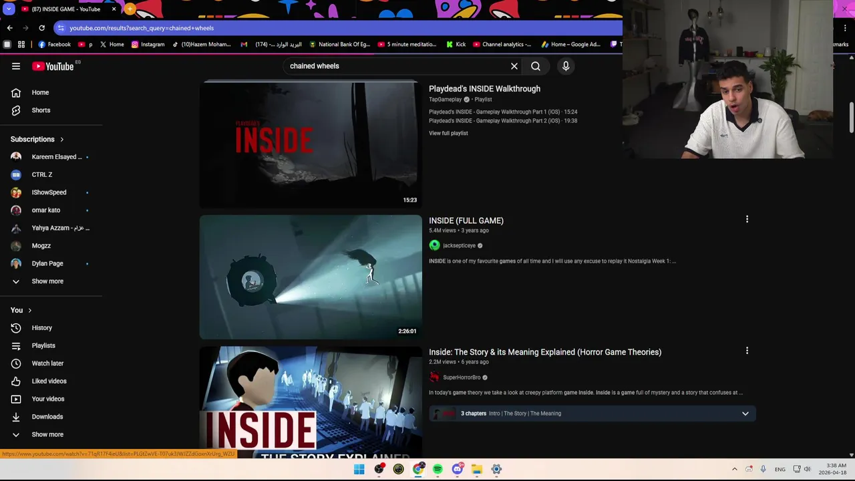
Task: Open the browser apps grid icon
Action: coord(21,45)
